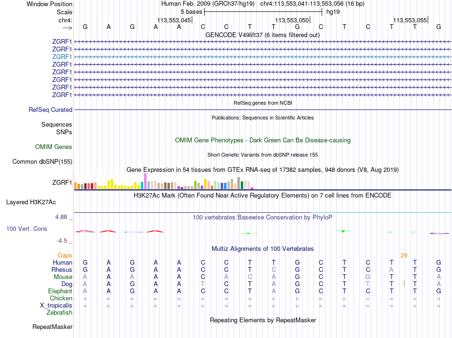
Task: Click 'Multiz Alignments of 100 Vertebrates' title
Action: pyautogui.click(x=263, y=249)
